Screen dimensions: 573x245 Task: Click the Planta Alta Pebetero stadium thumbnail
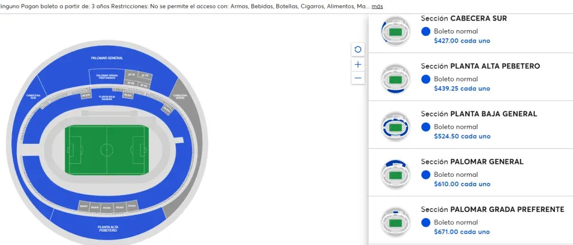coord(396,78)
